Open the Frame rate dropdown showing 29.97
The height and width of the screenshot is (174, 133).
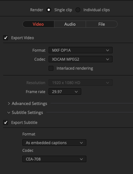pos(65,91)
